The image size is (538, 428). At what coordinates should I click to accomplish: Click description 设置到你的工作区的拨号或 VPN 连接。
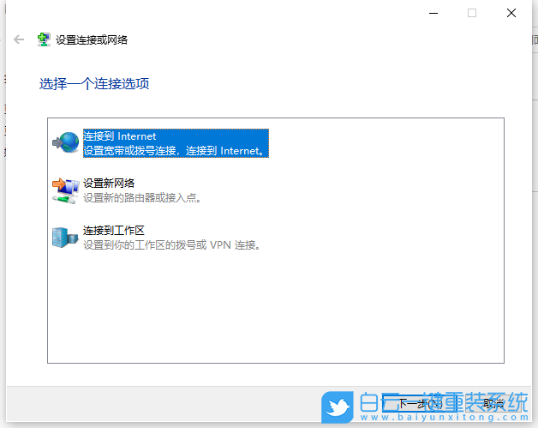coord(172,245)
